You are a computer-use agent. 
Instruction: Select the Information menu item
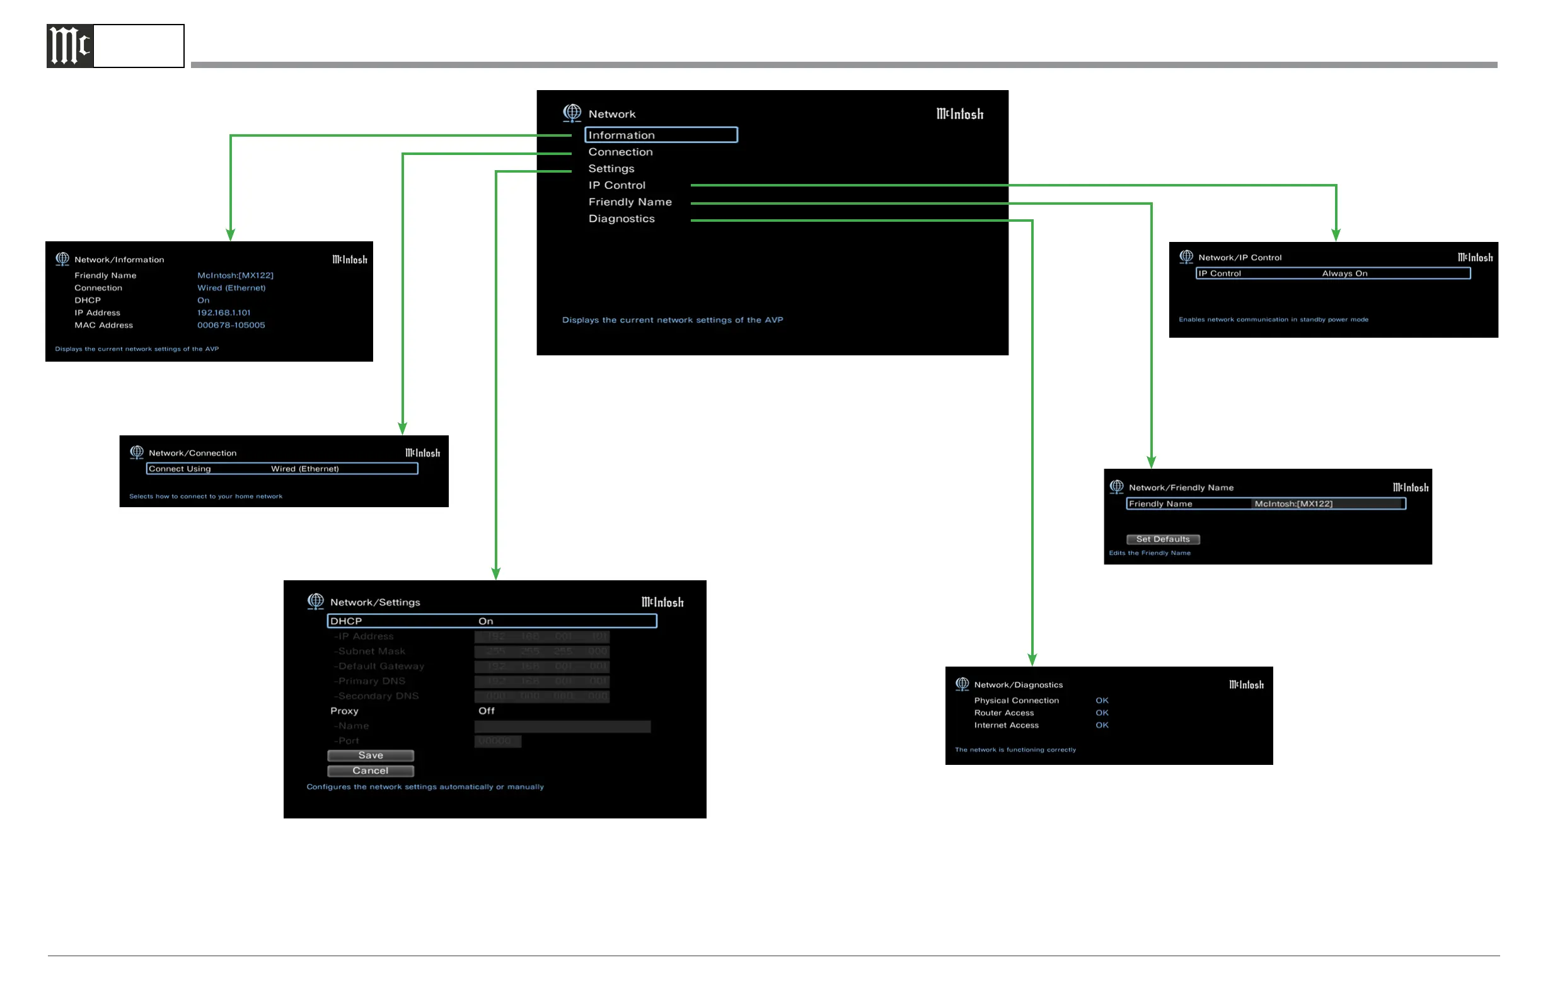tap(660, 135)
